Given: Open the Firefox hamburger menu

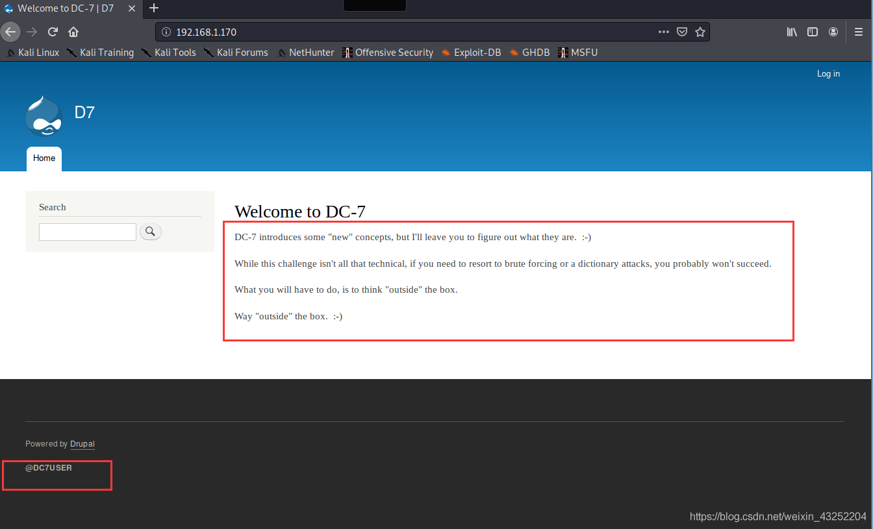Looking at the screenshot, I should 859,32.
